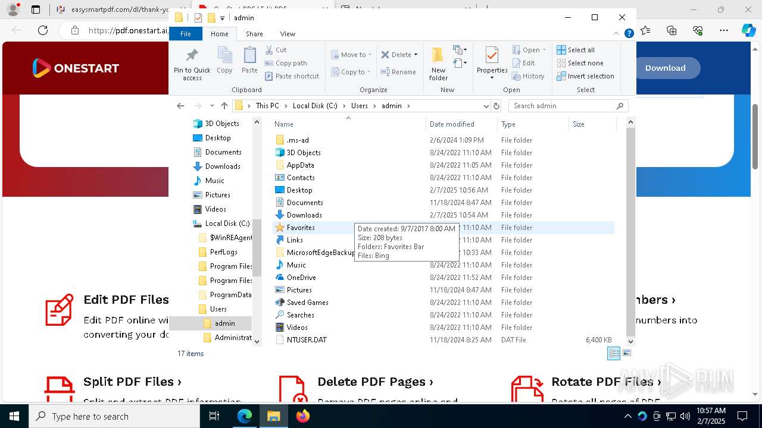The height and width of the screenshot is (428, 762).
Task: Switch to the View ribbon tab
Action: (x=288, y=34)
